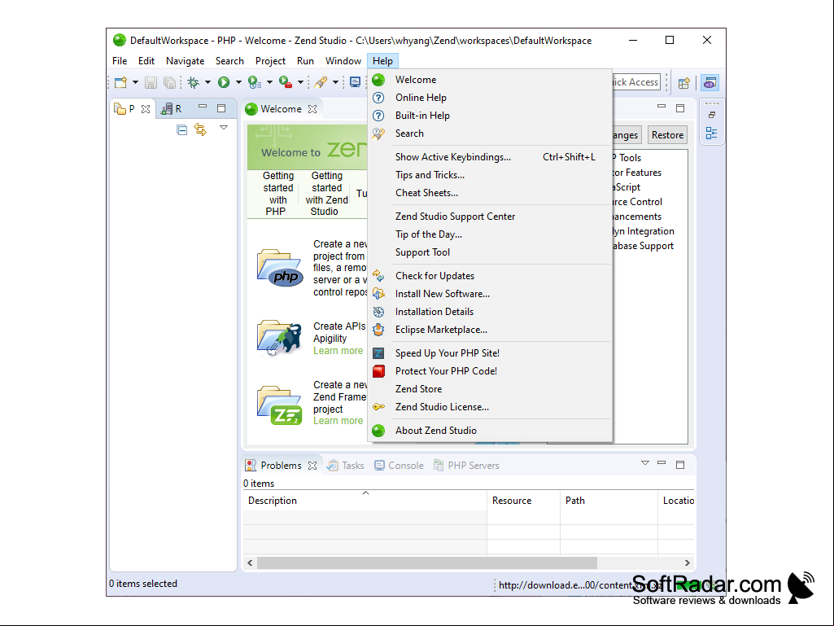Viewport: 834px width, 626px height.
Task: Open the New toolbar dropdown arrow
Action: click(x=135, y=82)
